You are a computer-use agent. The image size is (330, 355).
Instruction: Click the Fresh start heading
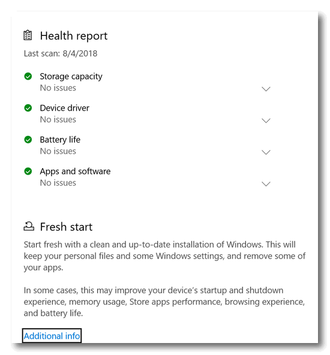(x=66, y=227)
